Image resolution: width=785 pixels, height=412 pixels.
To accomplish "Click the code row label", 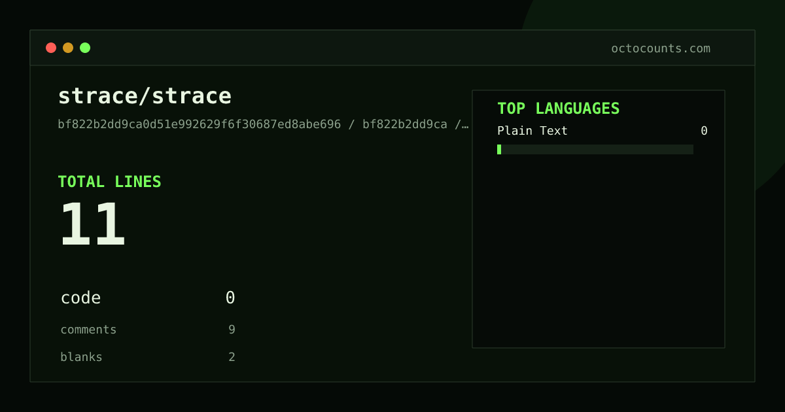I will [80, 298].
